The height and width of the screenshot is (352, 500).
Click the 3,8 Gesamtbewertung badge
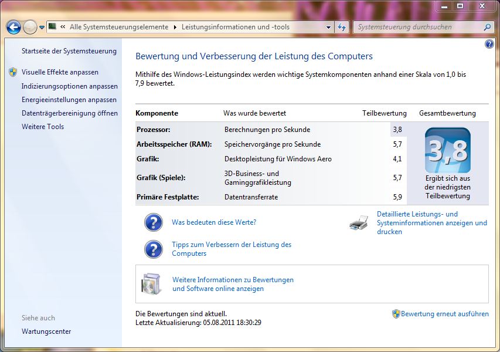pyautogui.click(x=448, y=150)
